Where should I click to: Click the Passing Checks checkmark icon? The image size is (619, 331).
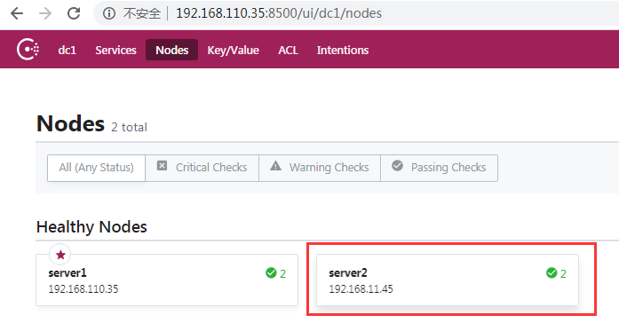397,165
